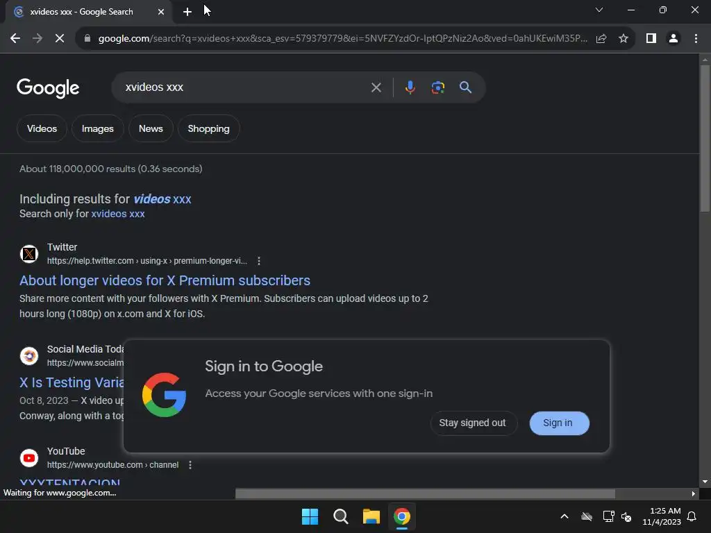Click the scroll right arrow
The image size is (711, 533).
tap(694, 493)
